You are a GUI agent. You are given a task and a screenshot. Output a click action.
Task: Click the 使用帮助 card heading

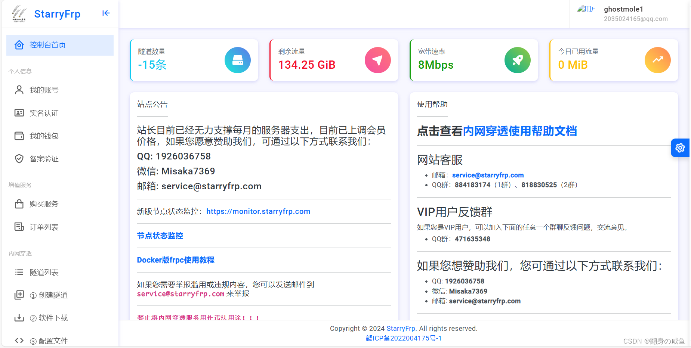(432, 104)
